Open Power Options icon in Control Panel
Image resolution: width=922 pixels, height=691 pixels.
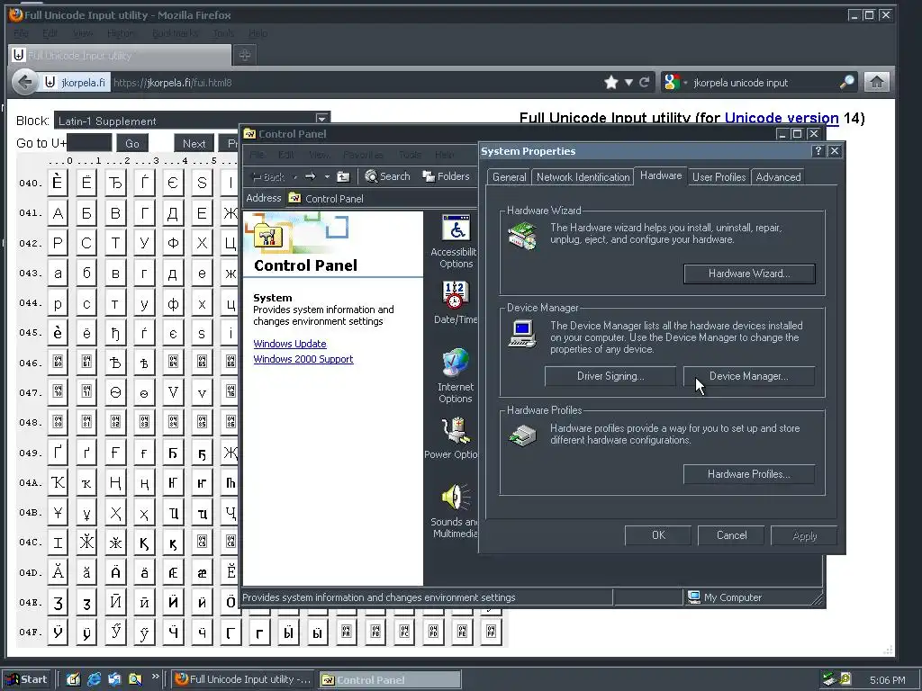point(453,438)
